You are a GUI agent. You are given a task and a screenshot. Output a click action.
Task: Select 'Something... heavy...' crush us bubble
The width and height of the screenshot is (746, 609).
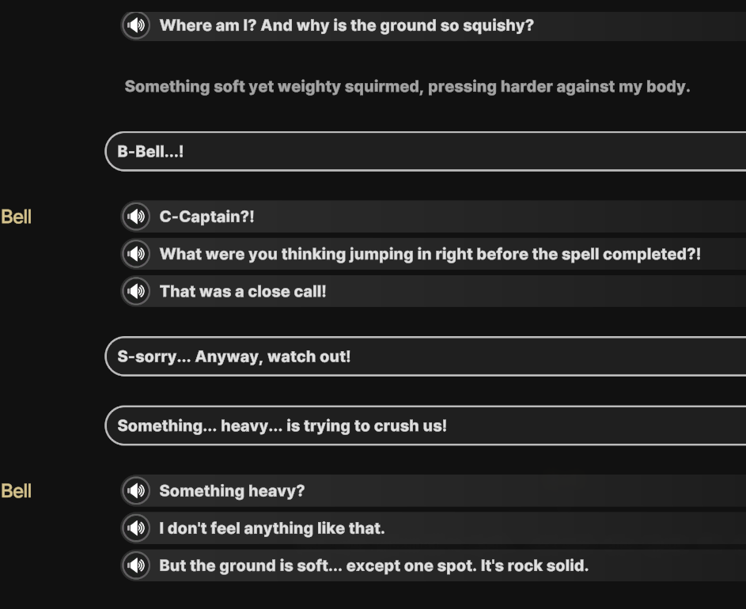[x=426, y=426]
